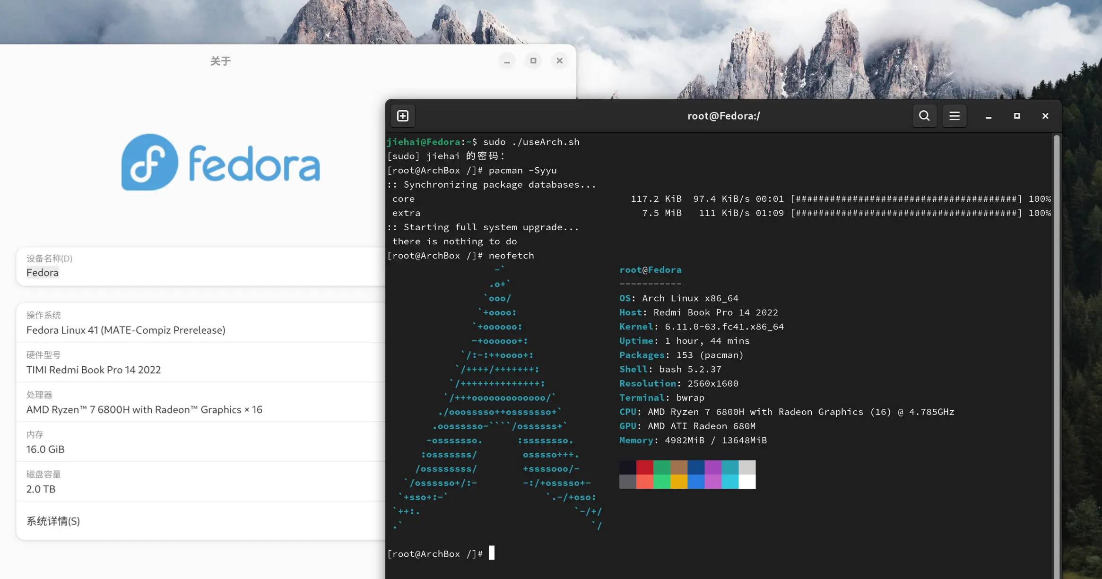Click the white color block in neofetch

click(747, 482)
